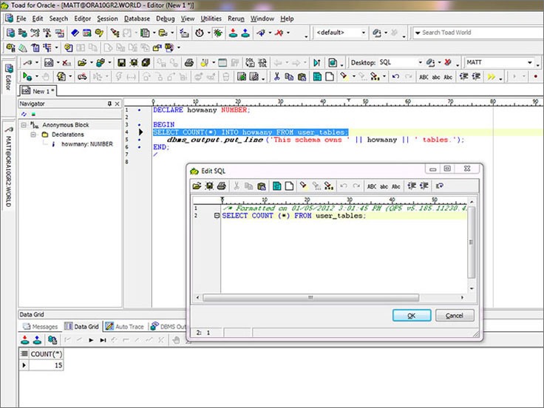544x408 pixels.
Task: Click the open folder icon in Edit SQL dialog
Action: [197, 186]
